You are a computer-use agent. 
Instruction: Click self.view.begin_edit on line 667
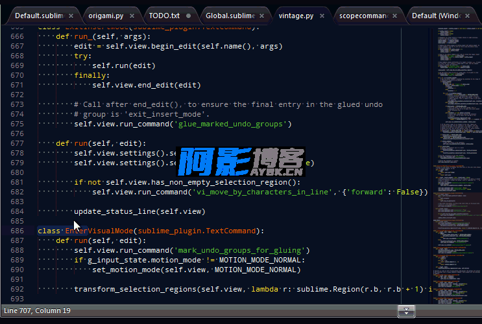pos(151,47)
